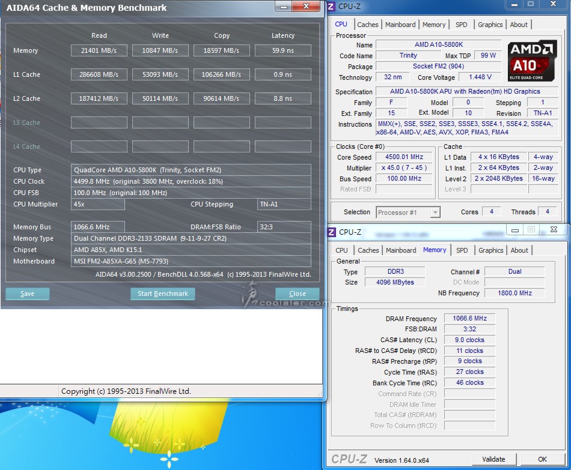Image resolution: width=571 pixels, height=470 pixels.
Task: Click the Chipset field 'AMD A85X, AMD K15.1'
Action: tap(191, 250)
